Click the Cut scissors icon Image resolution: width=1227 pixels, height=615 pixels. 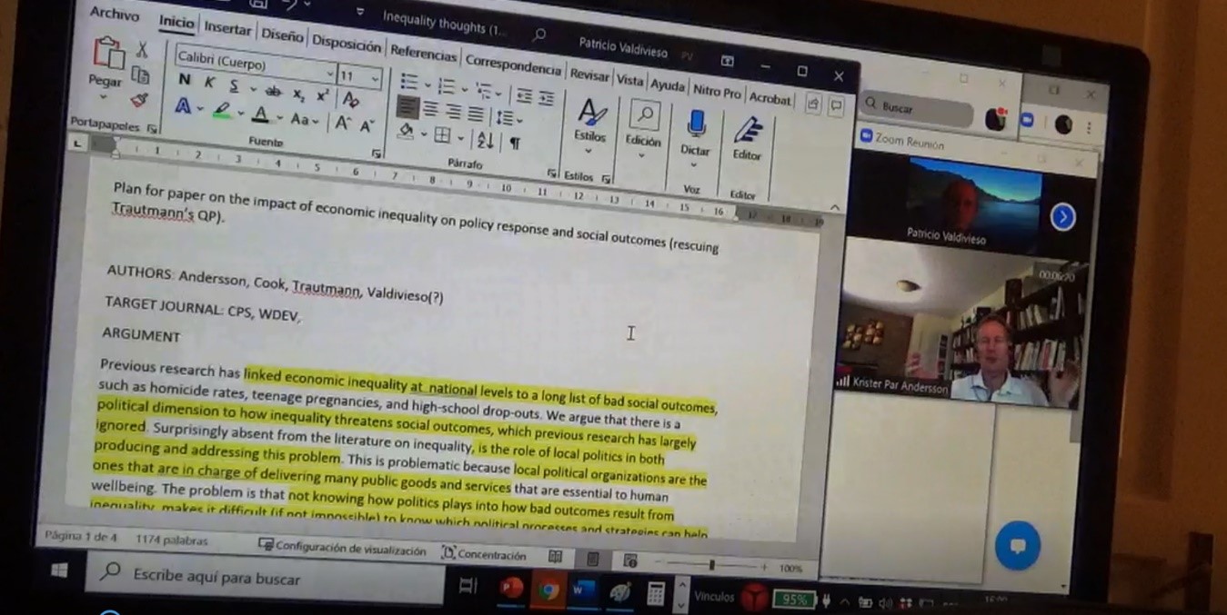[x=142, y=49]
